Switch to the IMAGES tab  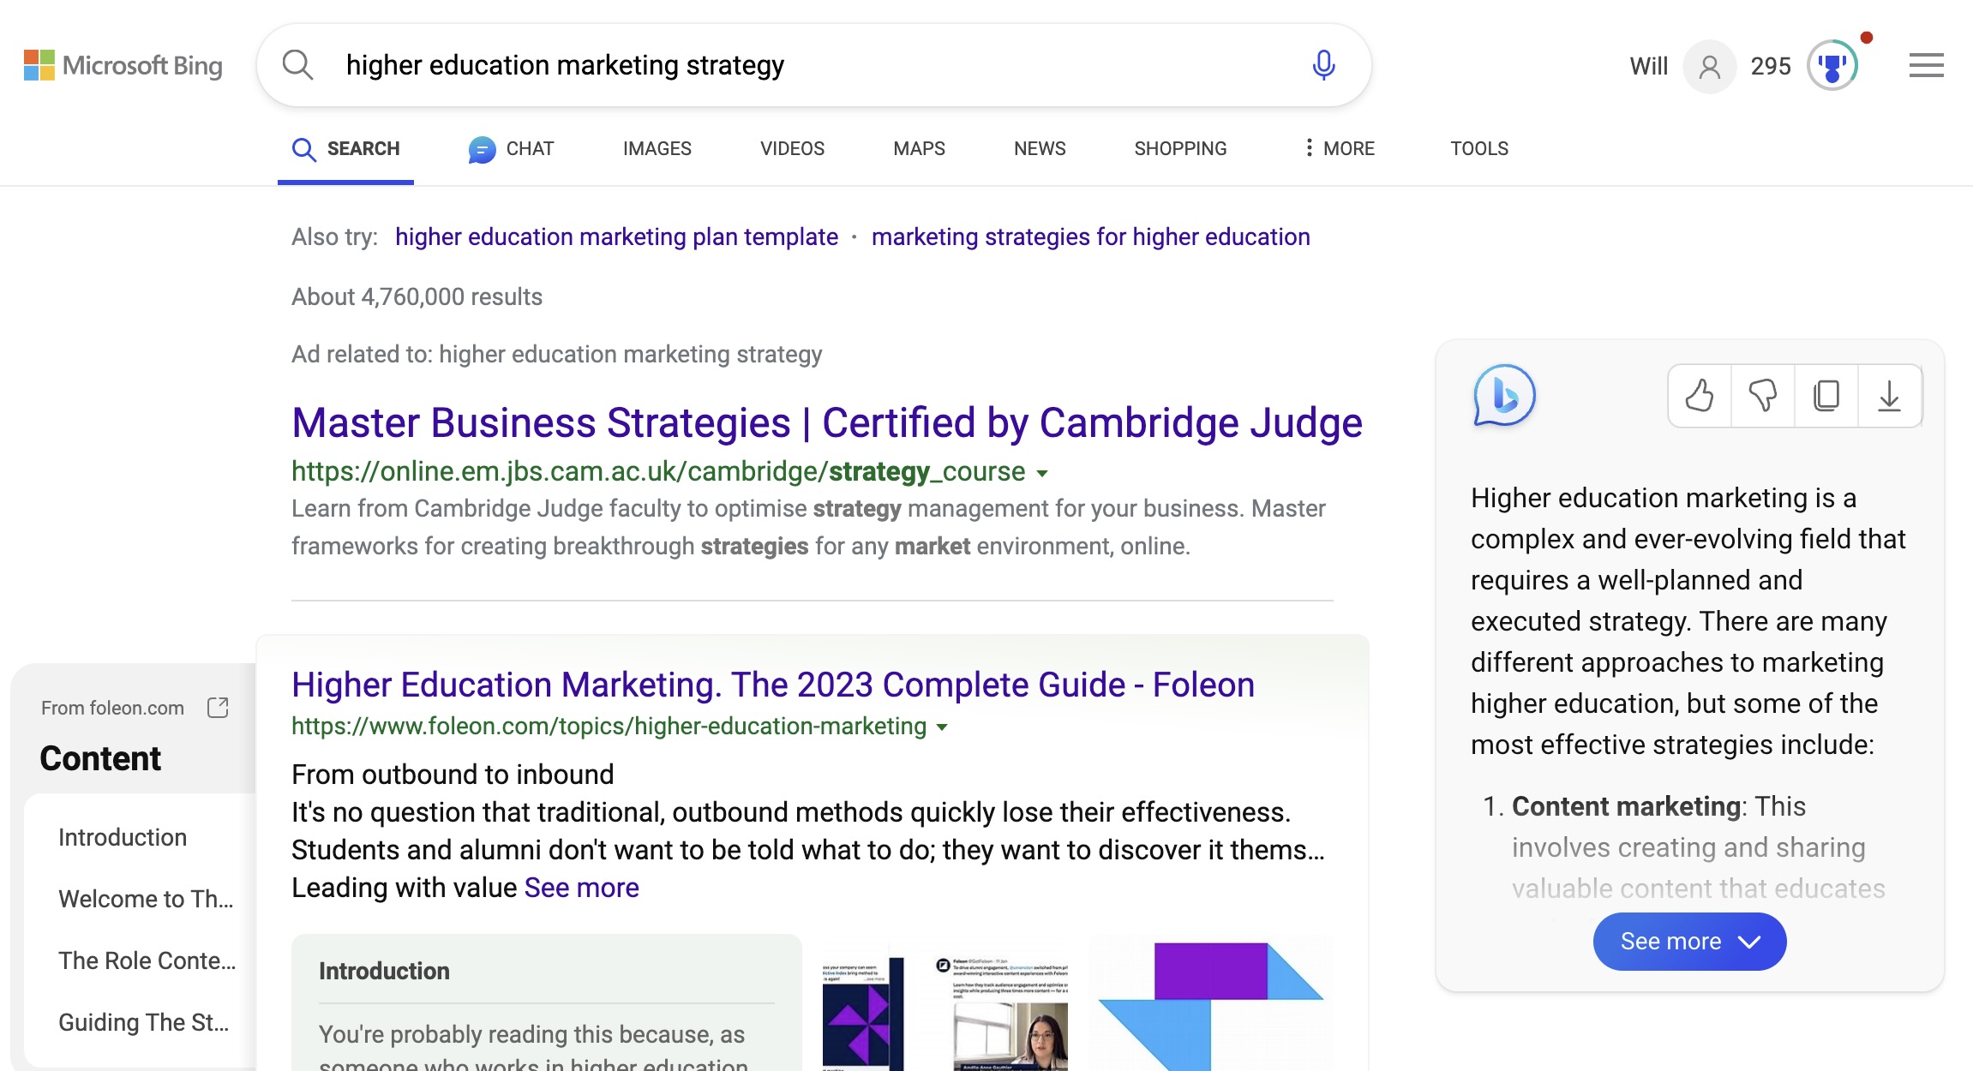coord(657,148)
